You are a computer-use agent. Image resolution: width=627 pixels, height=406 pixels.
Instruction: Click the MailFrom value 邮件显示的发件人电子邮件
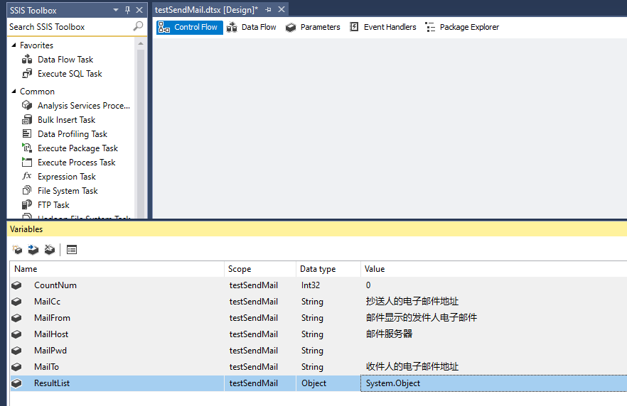(x=422, y=317)
